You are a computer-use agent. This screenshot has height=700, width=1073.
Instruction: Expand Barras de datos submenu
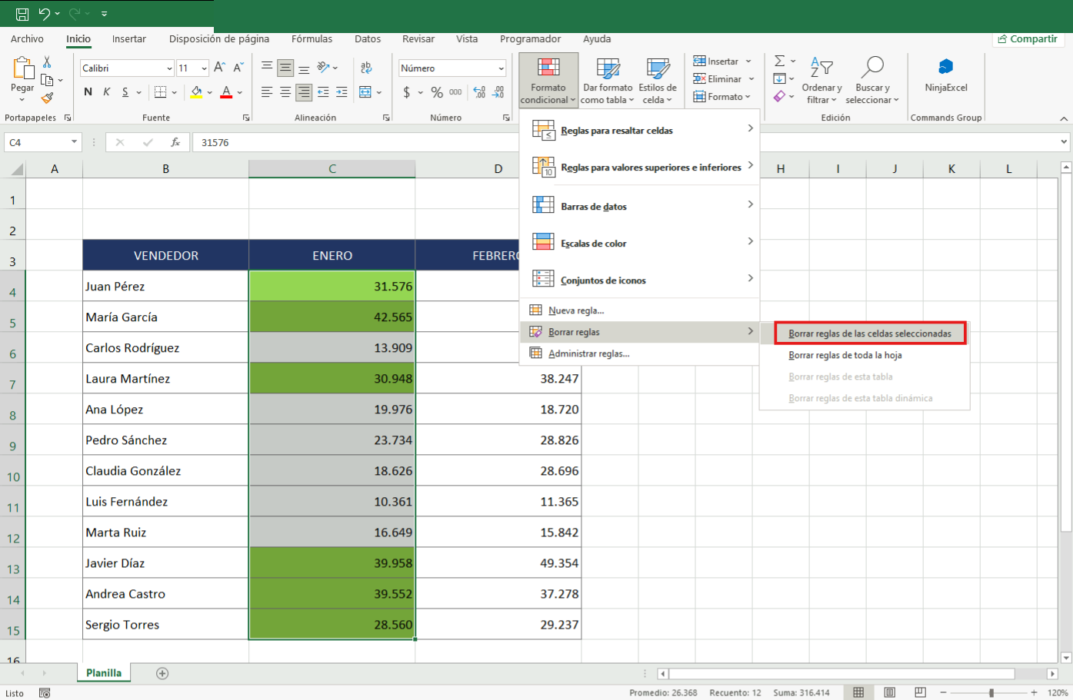coord(640,206)
